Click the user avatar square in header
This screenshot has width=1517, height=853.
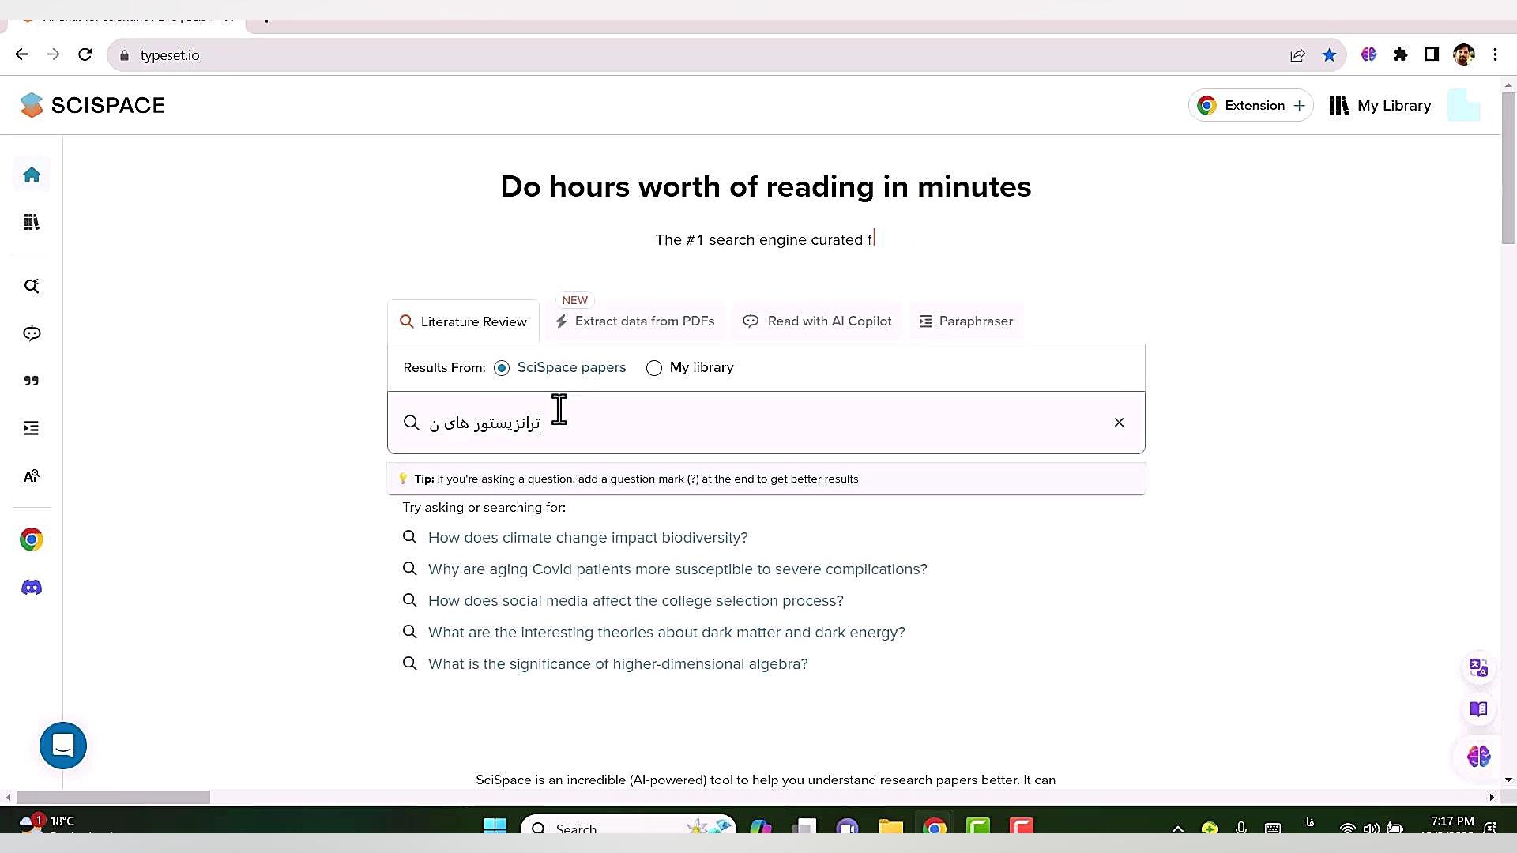tap(1463, 105)
